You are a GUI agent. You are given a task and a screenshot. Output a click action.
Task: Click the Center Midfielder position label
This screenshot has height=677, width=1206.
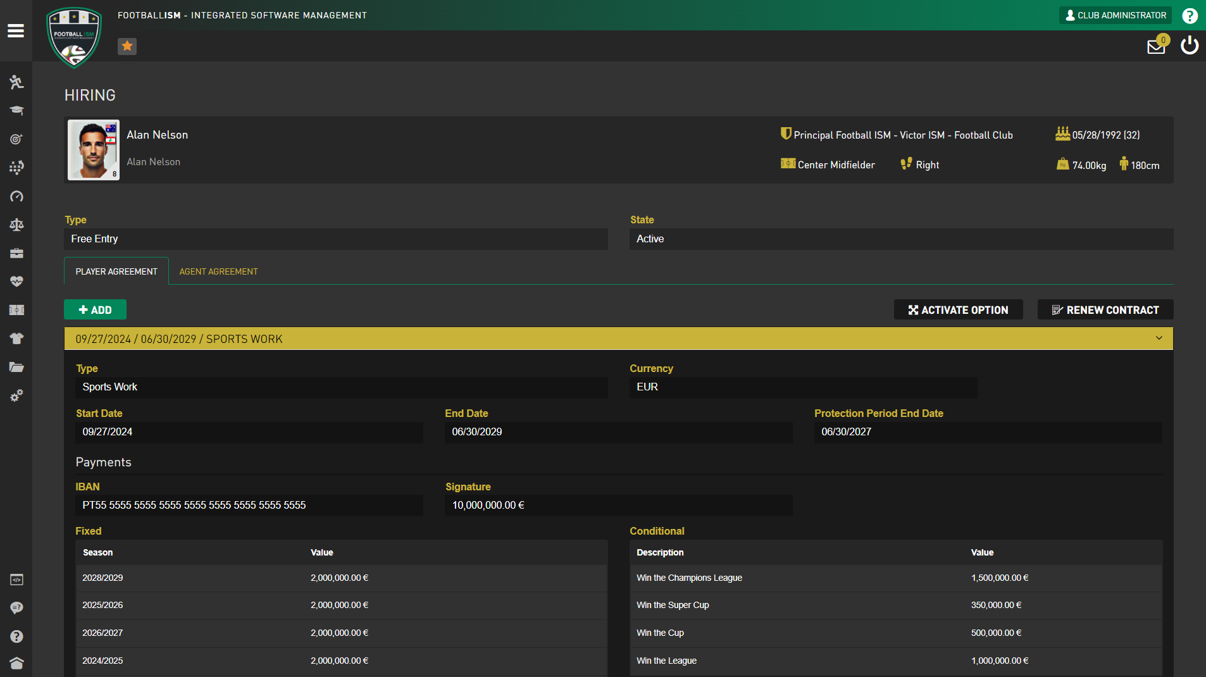point(836,165)
